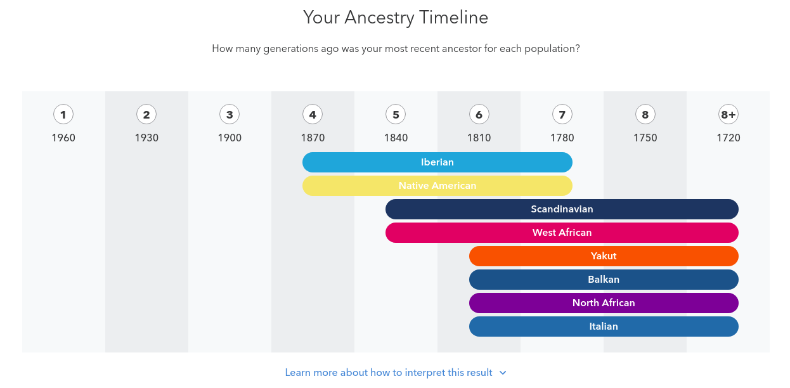This screenshot has width=790, height=388.
Task: Click the generation 4 circle marker
Action: click(x=313, y=115)
